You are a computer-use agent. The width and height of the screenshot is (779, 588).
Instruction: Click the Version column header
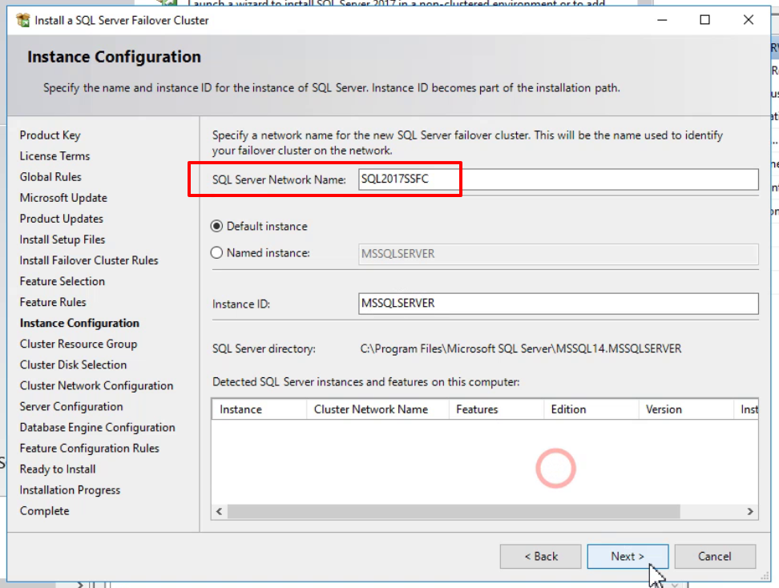click(x=685, y=409)
